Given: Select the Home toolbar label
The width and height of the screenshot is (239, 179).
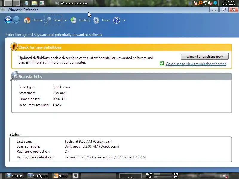Looking at the screenshot, I should [x=37, y=20].
